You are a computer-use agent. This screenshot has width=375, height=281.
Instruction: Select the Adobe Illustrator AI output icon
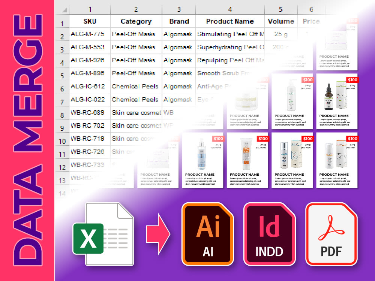pyautogui.click(x=207, y=232)
